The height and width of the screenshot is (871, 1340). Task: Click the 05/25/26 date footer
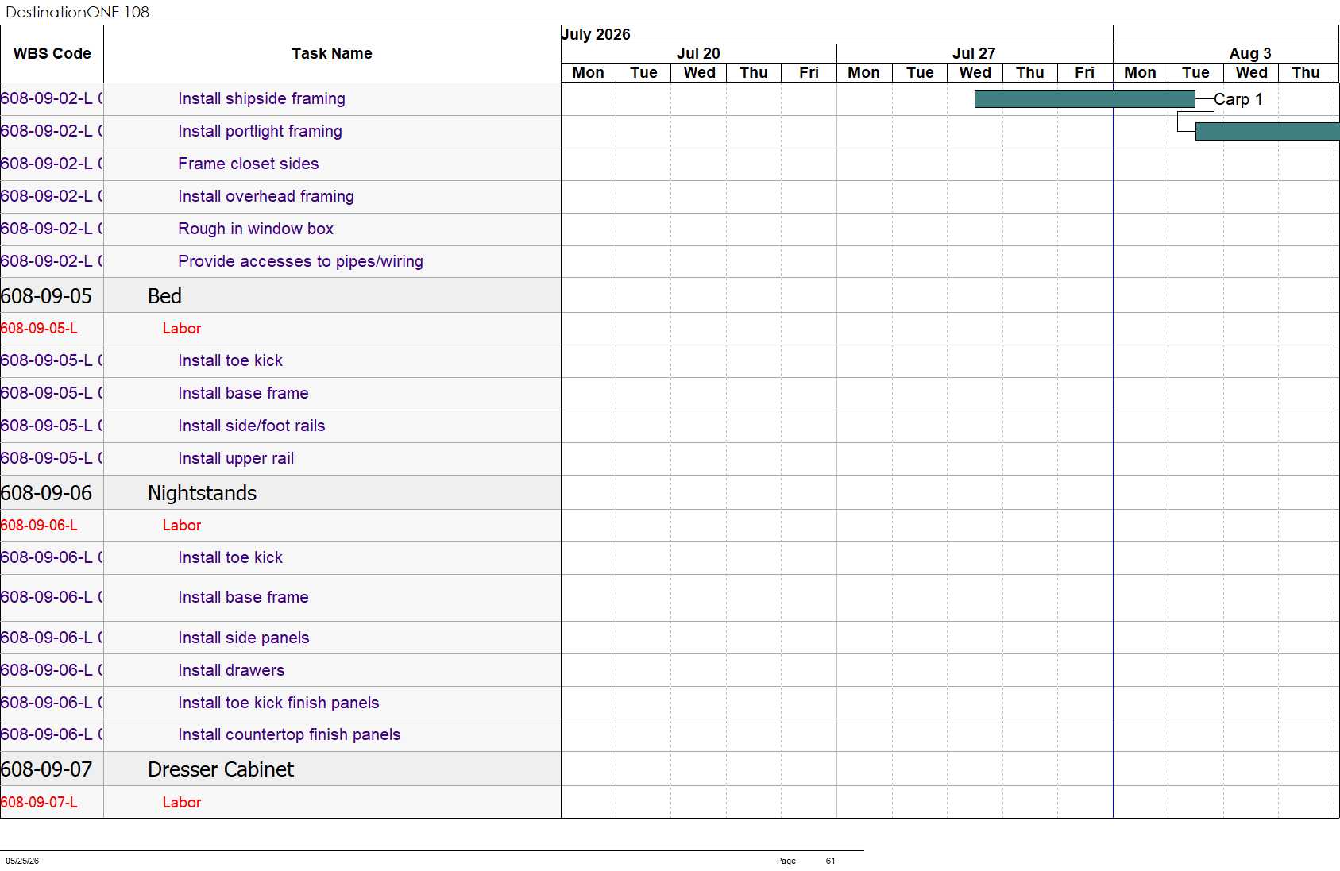coord(22,861)
